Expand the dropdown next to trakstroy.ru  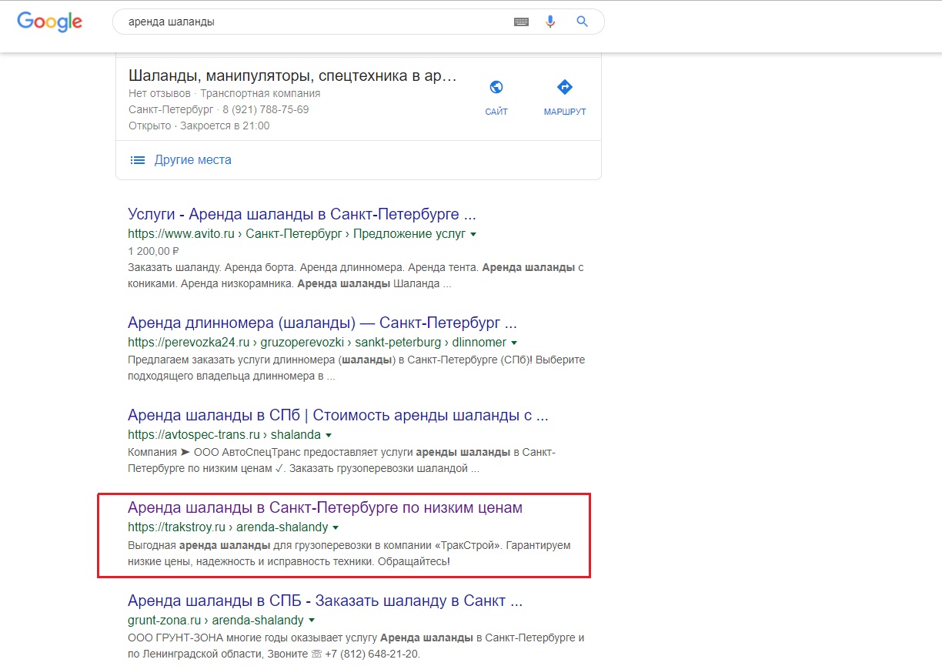tap(336, 527)
